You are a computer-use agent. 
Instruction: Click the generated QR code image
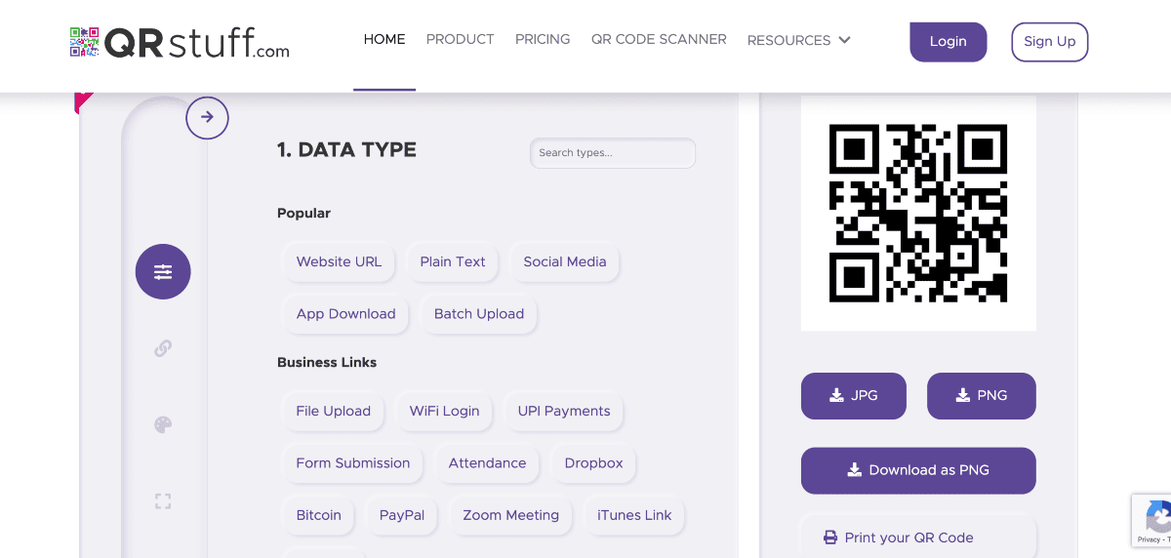pos(917,213)
